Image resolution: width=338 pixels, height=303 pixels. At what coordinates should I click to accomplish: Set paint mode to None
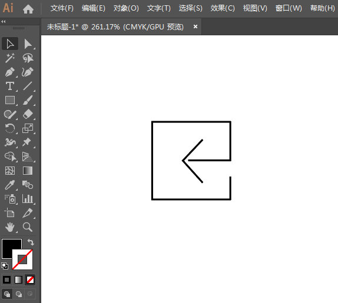point(30,279)
